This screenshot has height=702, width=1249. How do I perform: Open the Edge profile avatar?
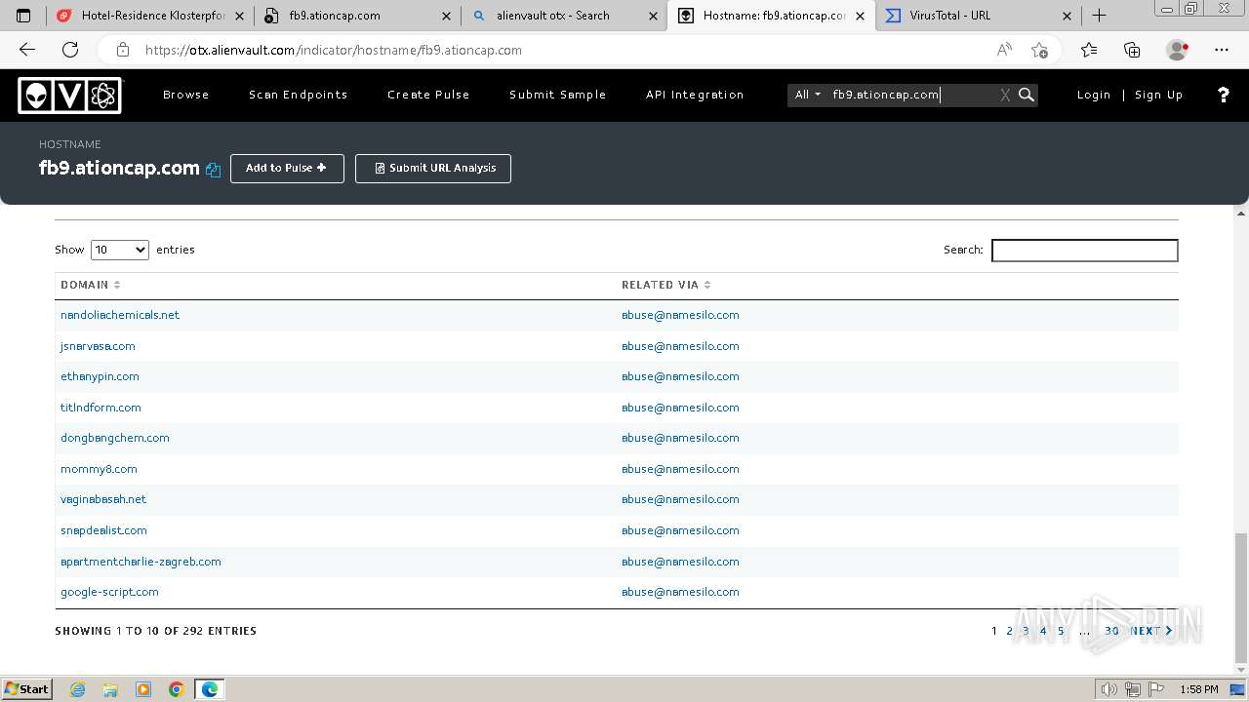tap(1177, 50)
